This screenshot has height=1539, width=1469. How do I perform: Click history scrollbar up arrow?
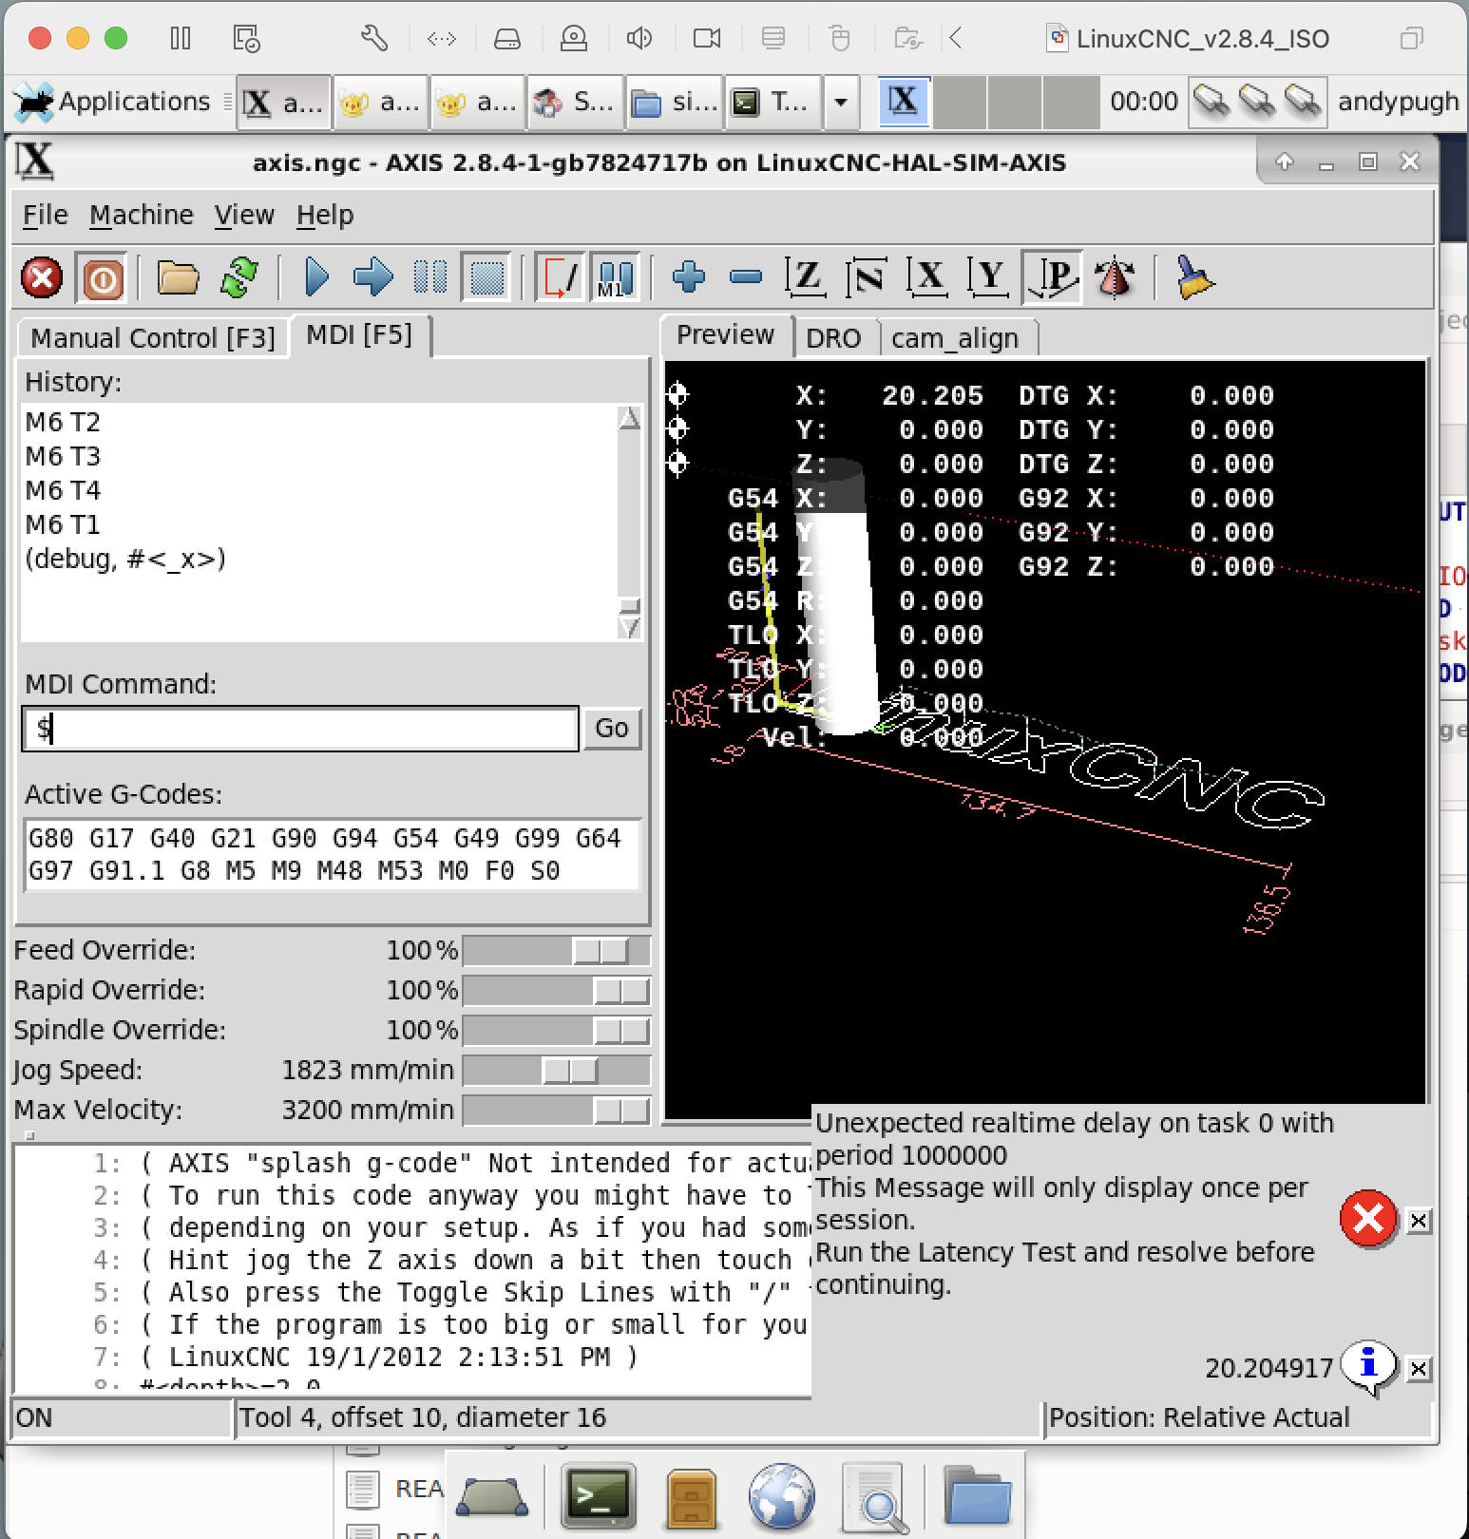pyautogui.click(x=629, y=418)
